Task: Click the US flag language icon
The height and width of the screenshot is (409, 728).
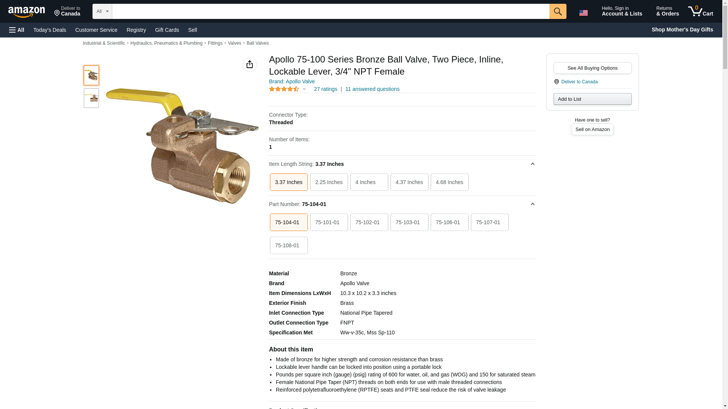Action: tap(583, 12)
